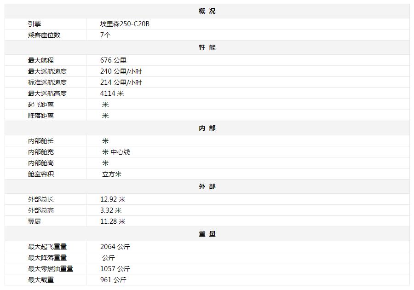414x290 pixels.
Task: Click the 内部 section header
Action: click(207, 128)
